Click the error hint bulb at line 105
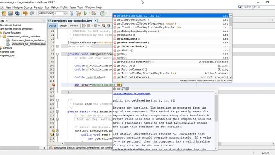275x155 pixels. coord(53,85)
